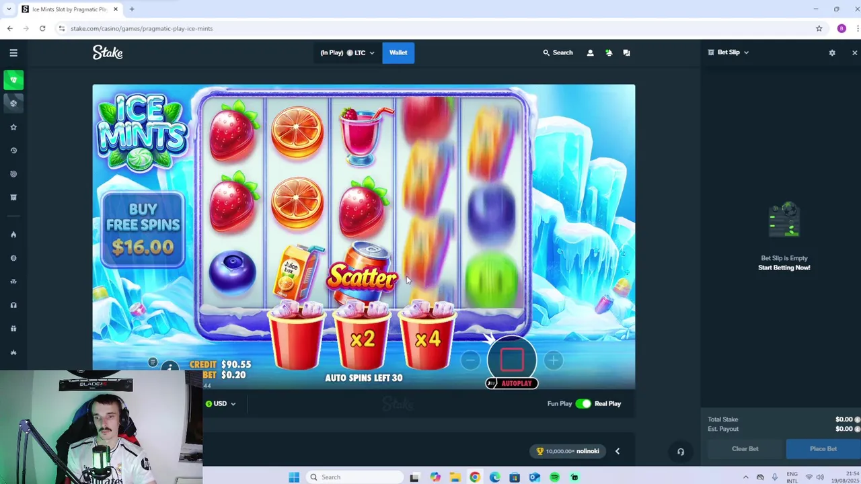Image resolution: width=861 pixels, height=484 pixels.
Task: Open Bet Slip settings gear
Action: tap(832, 52)
